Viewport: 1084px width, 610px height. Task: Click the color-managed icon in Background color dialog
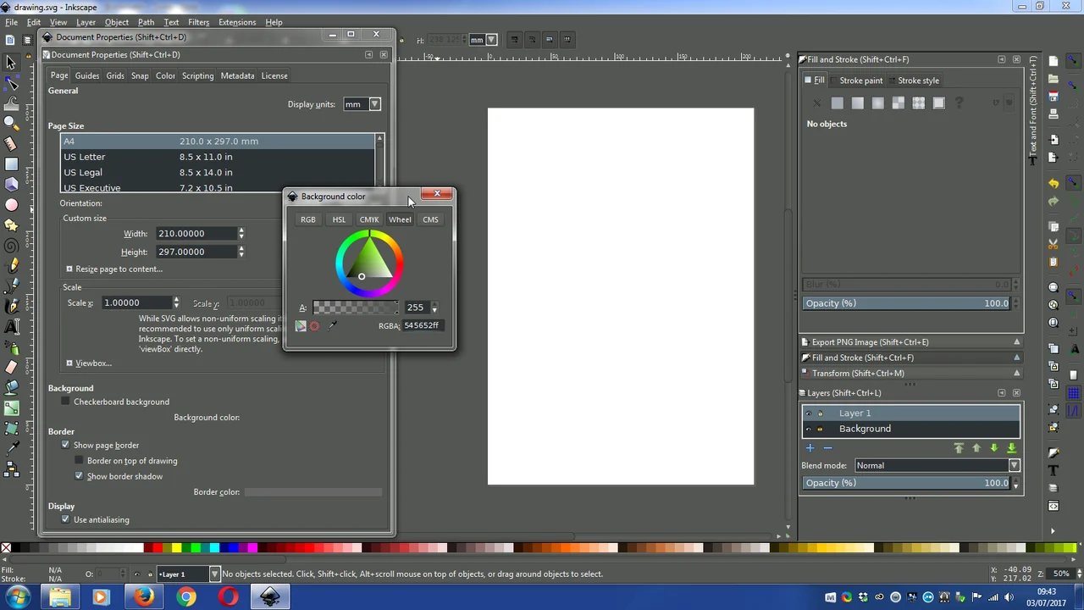pos(301,326)
